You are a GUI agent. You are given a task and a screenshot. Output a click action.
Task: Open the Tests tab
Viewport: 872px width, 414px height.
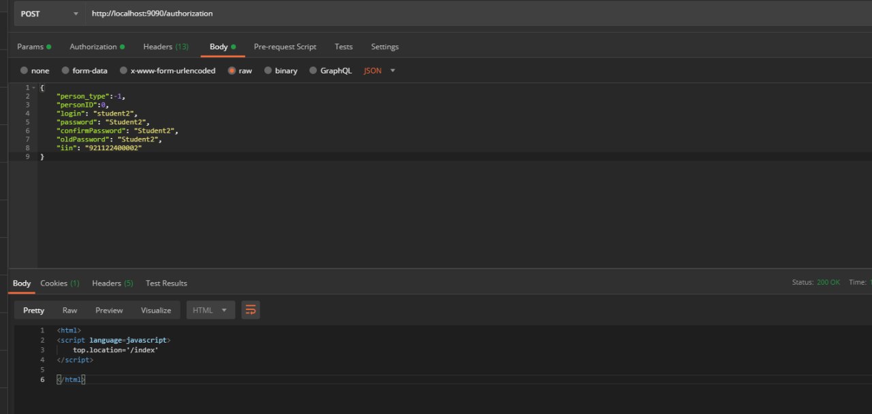(343, 47)
